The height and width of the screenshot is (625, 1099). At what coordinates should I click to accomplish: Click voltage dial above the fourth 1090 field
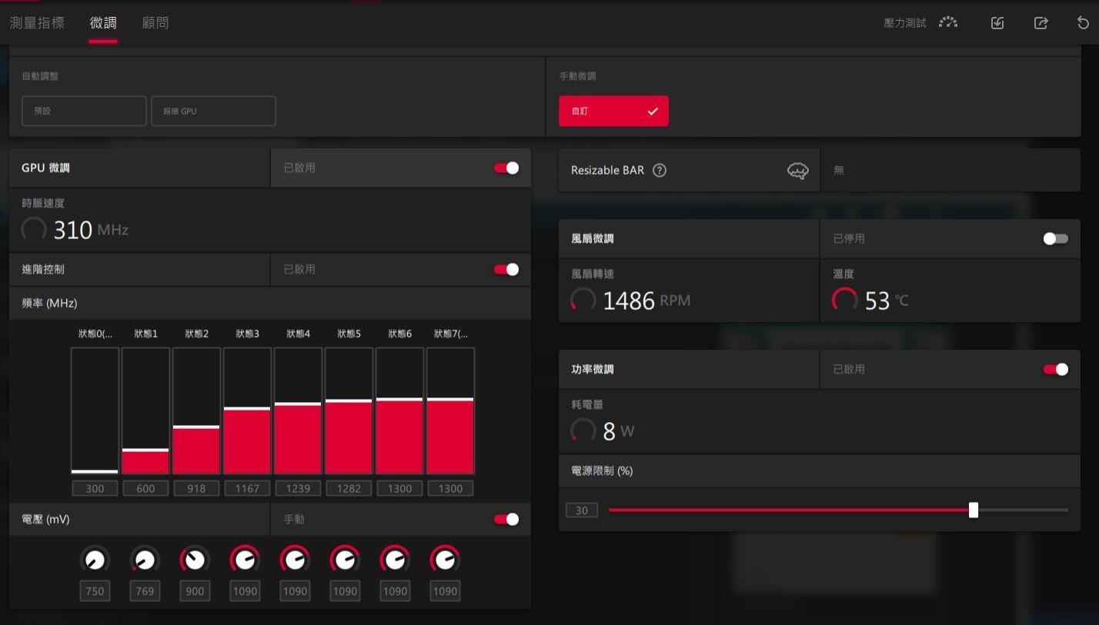point(395,560)
